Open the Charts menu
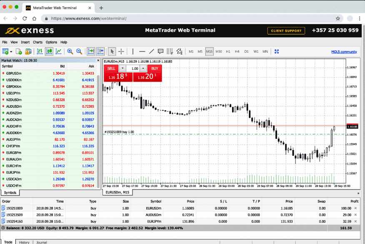365x244 pixels. (x=37, y=42)
